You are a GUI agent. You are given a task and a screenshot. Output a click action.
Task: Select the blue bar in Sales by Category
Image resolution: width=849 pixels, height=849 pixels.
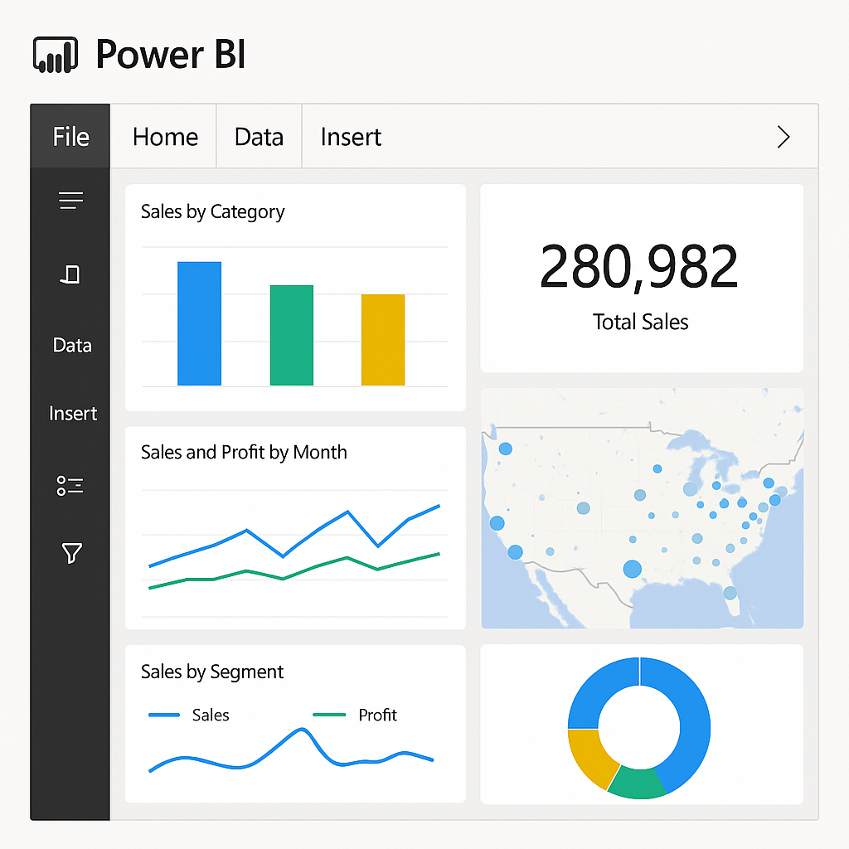(x=199, y=323)
